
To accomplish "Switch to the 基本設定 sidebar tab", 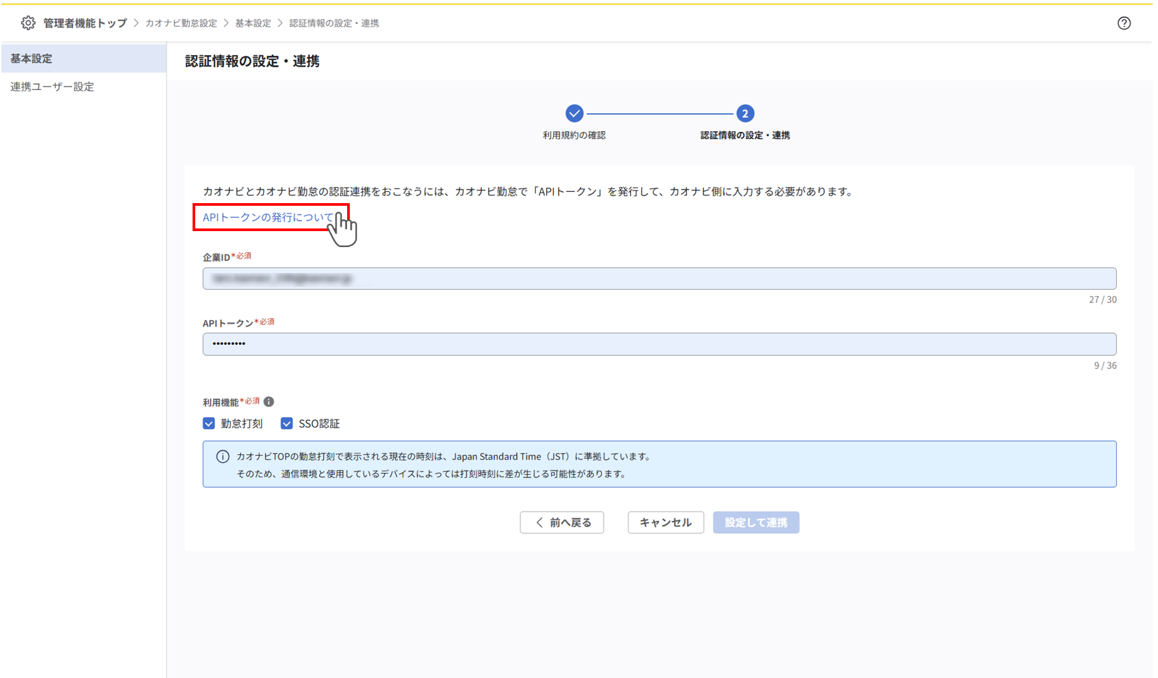I will [x=29, y=58].
